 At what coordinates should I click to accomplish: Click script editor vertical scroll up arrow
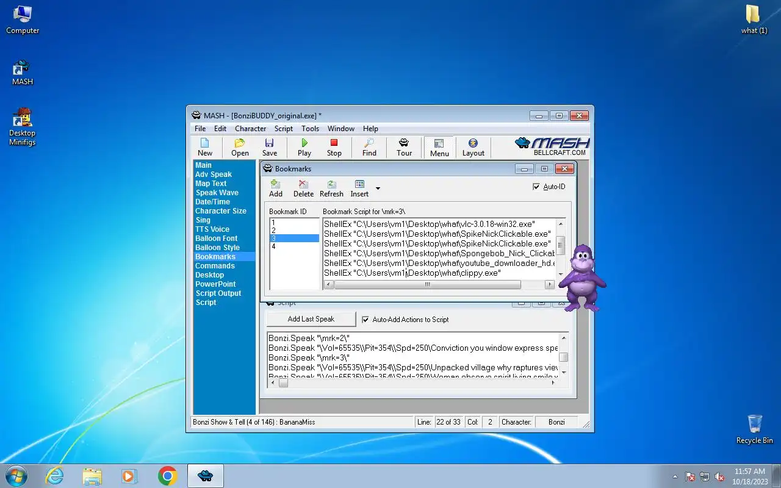click(x=564, y=338)
